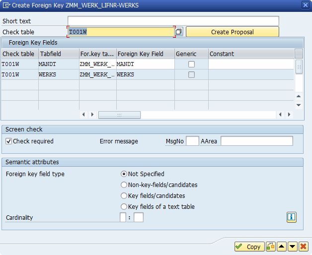
Task: Click the first Cardinality input box
Action: coord(123,217)
